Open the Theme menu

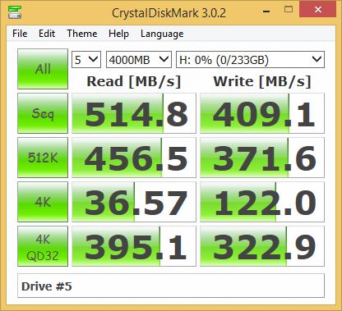click(x=82, y=34)
